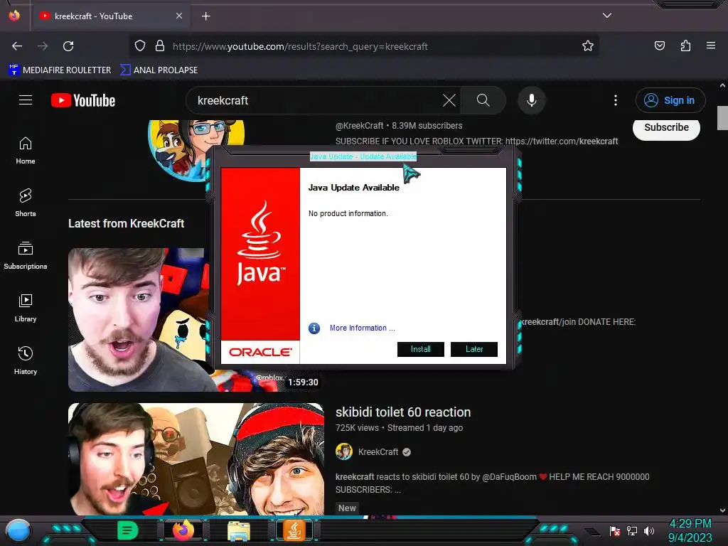728x546 pixels.
Task: Bookmark this page with the star icon
Action: pos(588,45)
